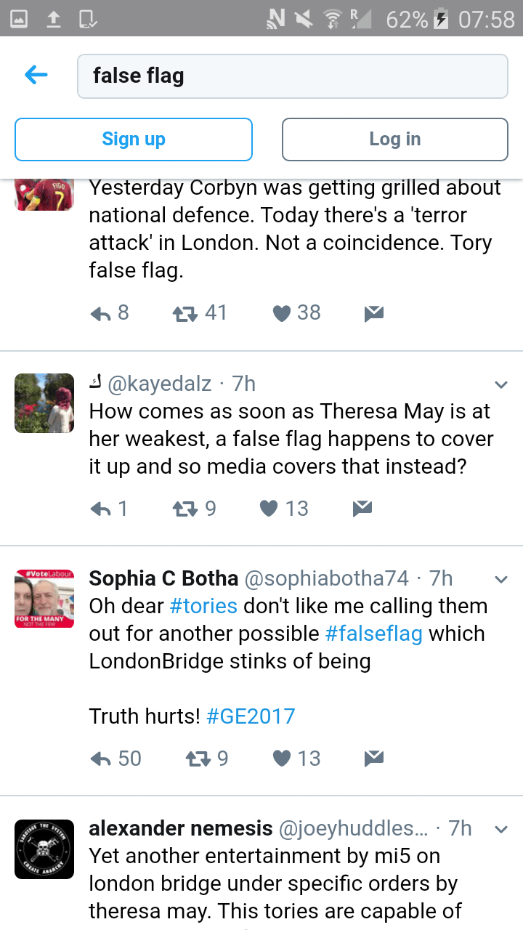Open the #falseflag hashtag link
The width and height of the screenshot is (523, 930).
coord(373,634)
